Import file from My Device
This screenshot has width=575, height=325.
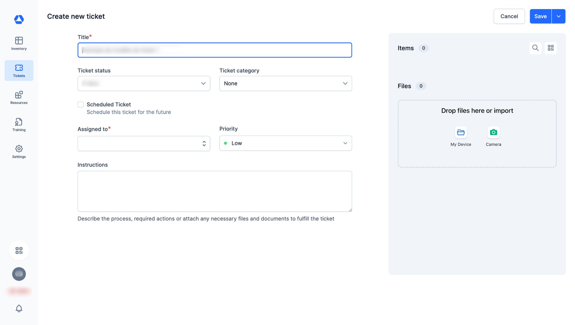[460, 133]
